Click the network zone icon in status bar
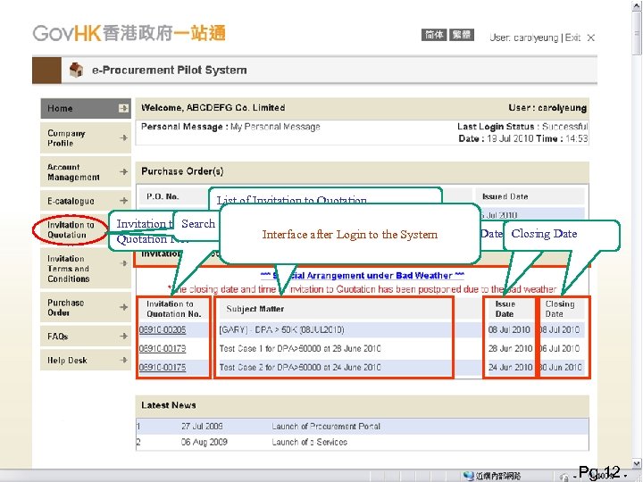The image size is (643, 482). coord(469,476)
